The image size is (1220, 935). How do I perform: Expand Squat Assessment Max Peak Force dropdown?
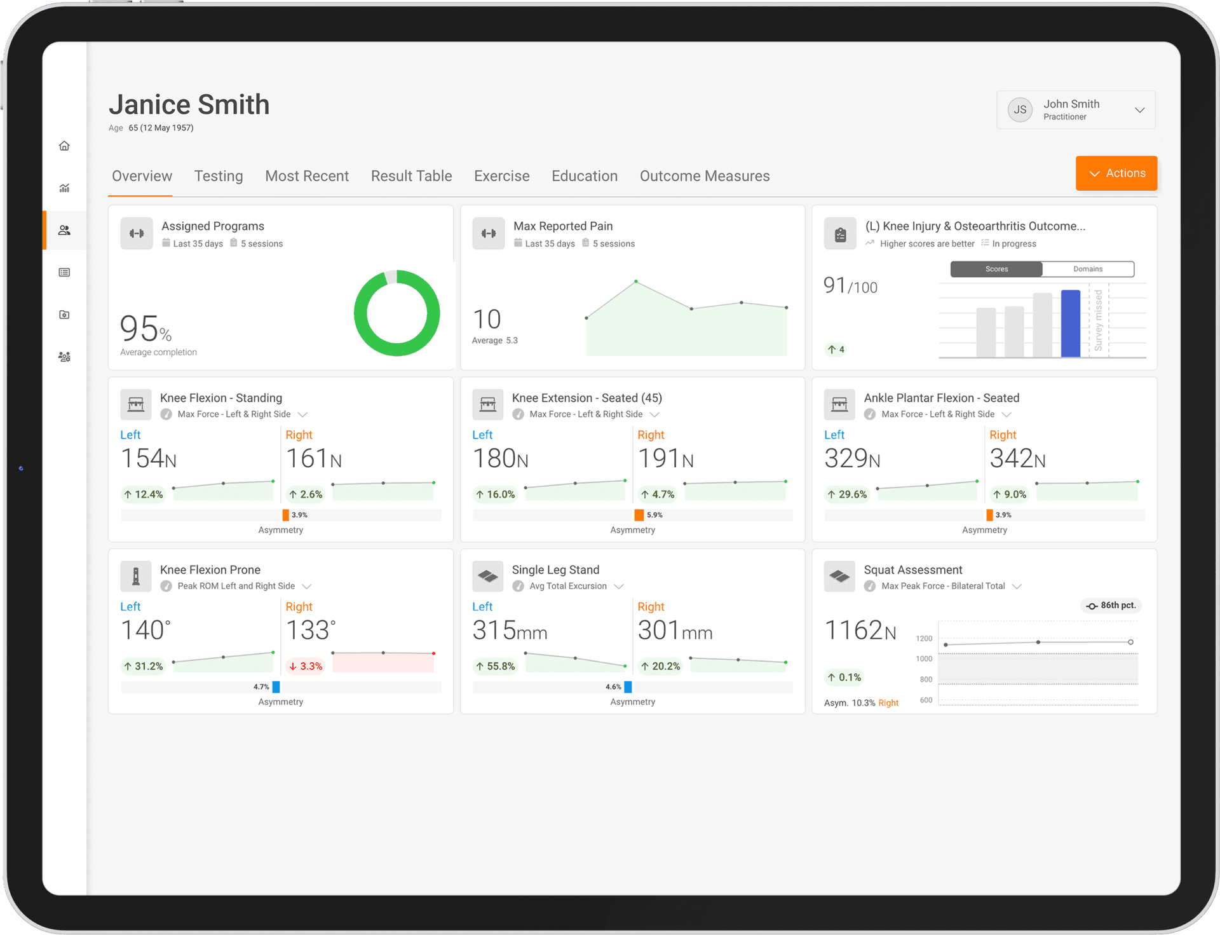click(1017, 586)
